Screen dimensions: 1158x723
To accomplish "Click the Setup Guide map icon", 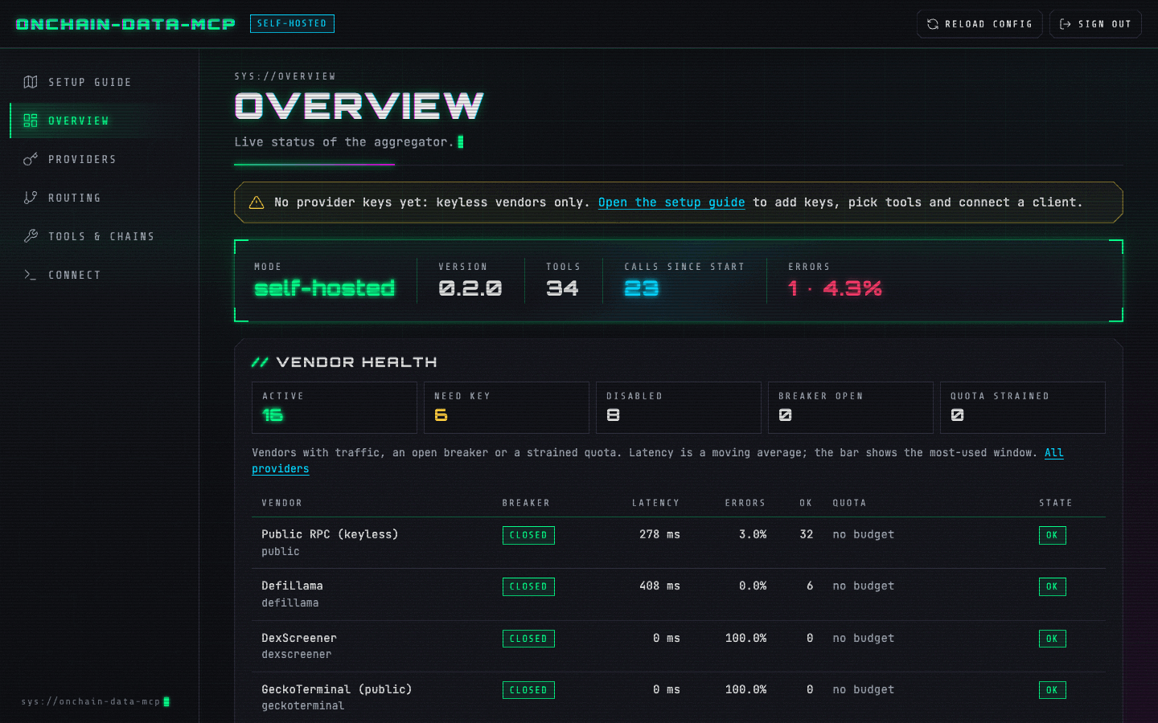I will (31, 82).
